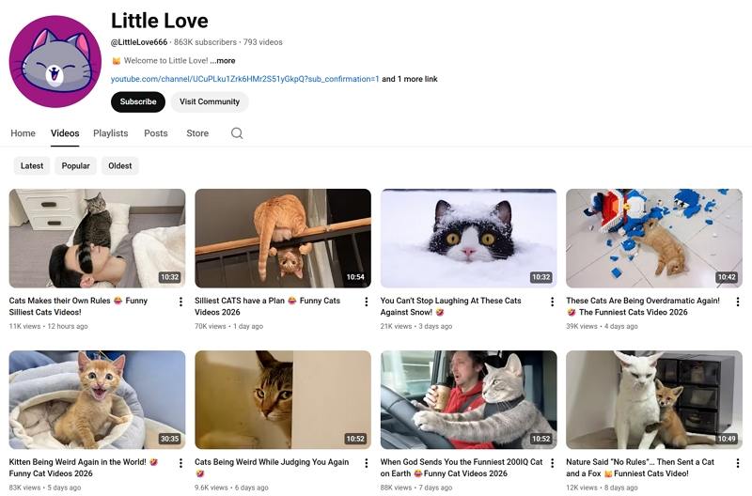This screenshot has height=496, width=752.
Task: Open the youtube.com/channel sub_confirmation link
Action: 245,79
